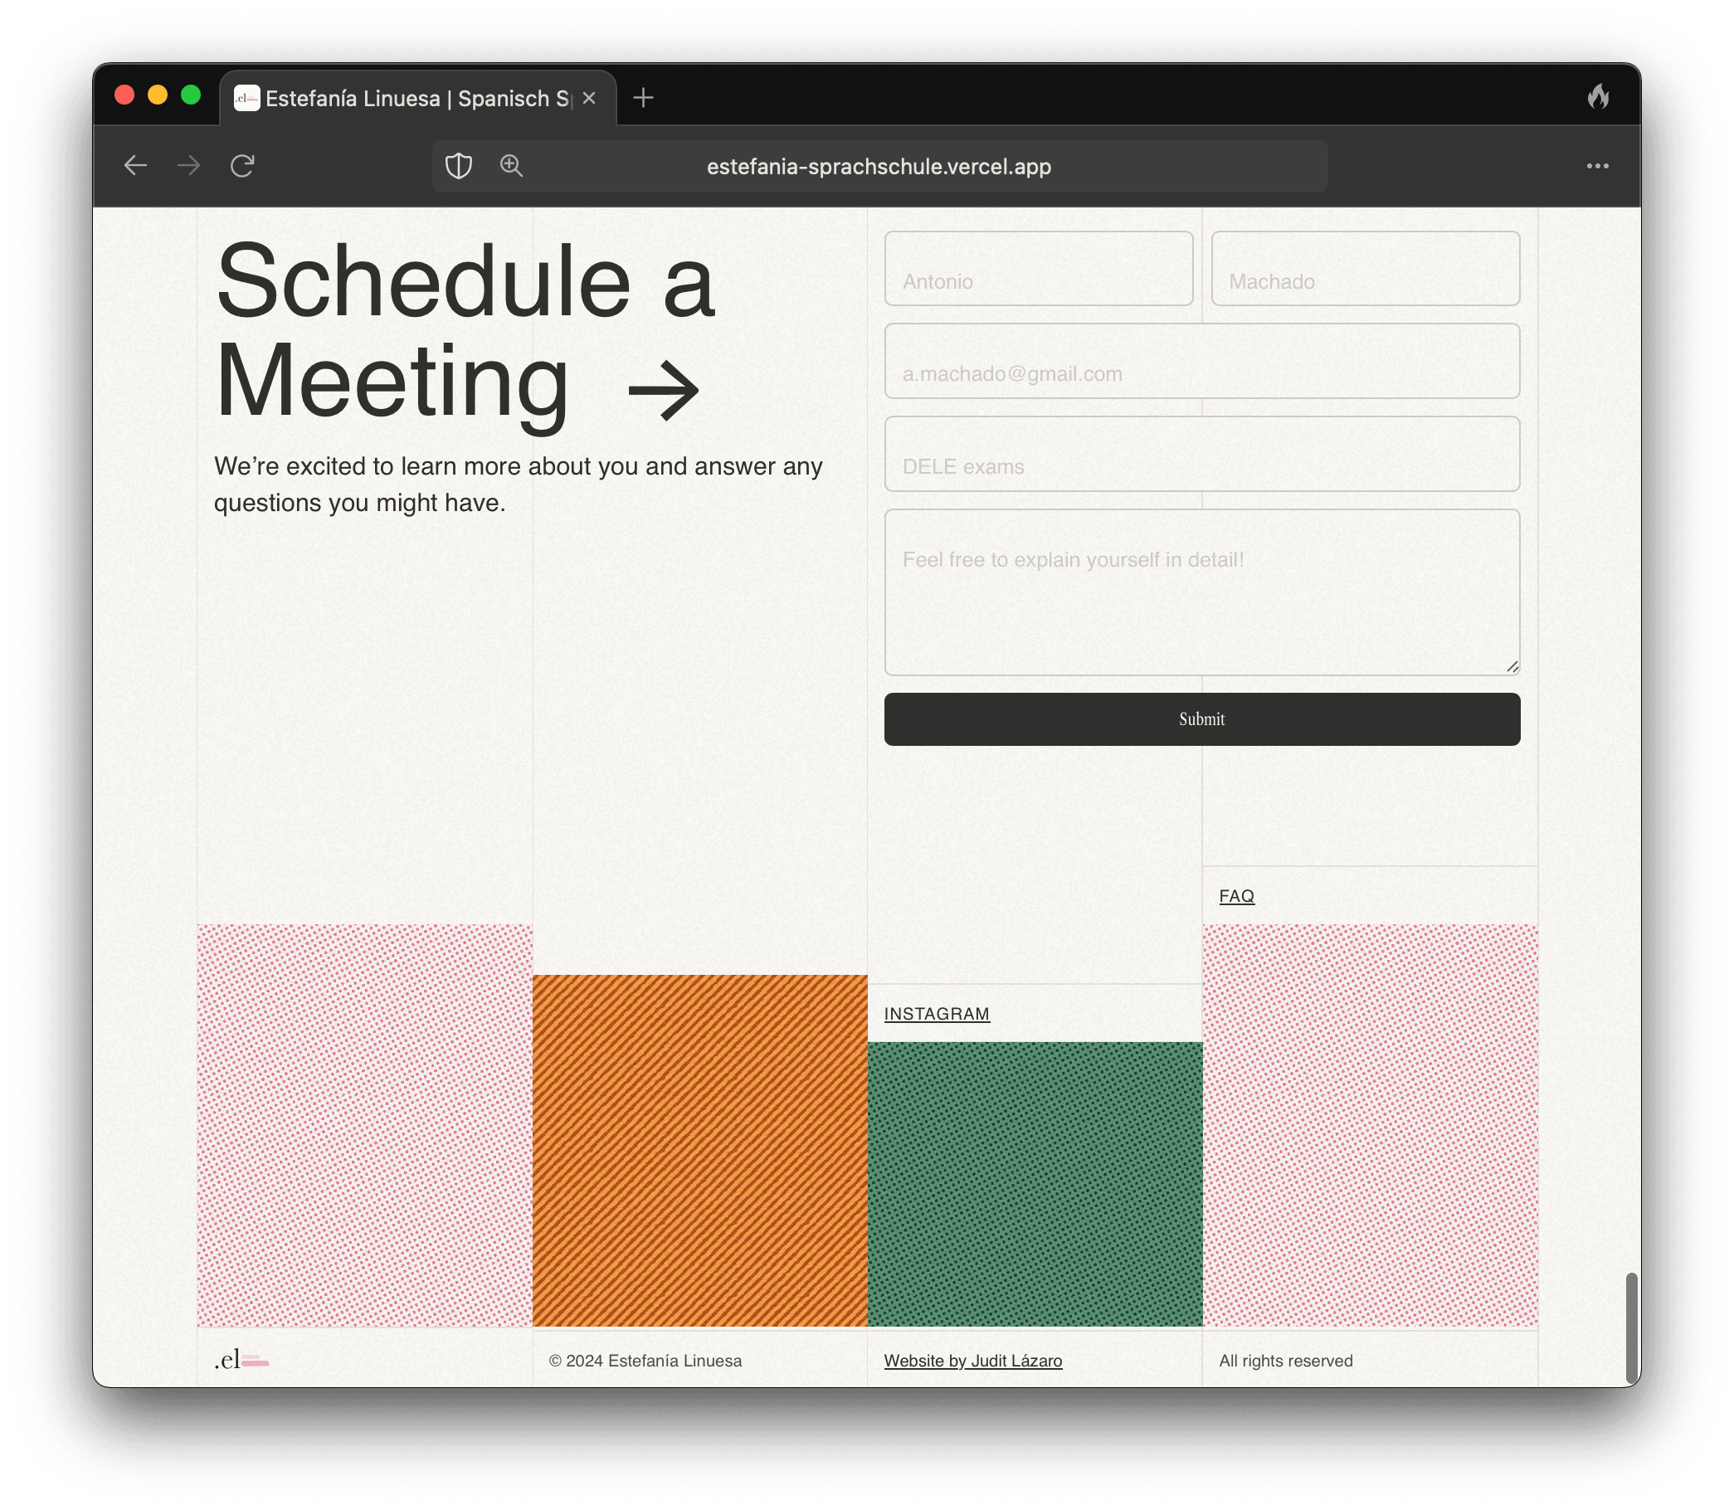Click the message textarea for details
This screenshot has width=1734, height=1510.
[x=1201, y=592]
